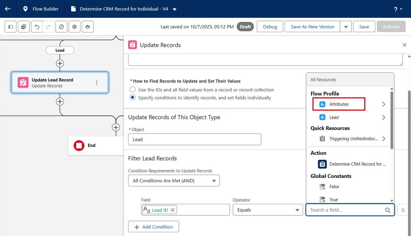
Task: Expand the Lead resource chevron
Action: pyautogui.click(x=384, y=117)
